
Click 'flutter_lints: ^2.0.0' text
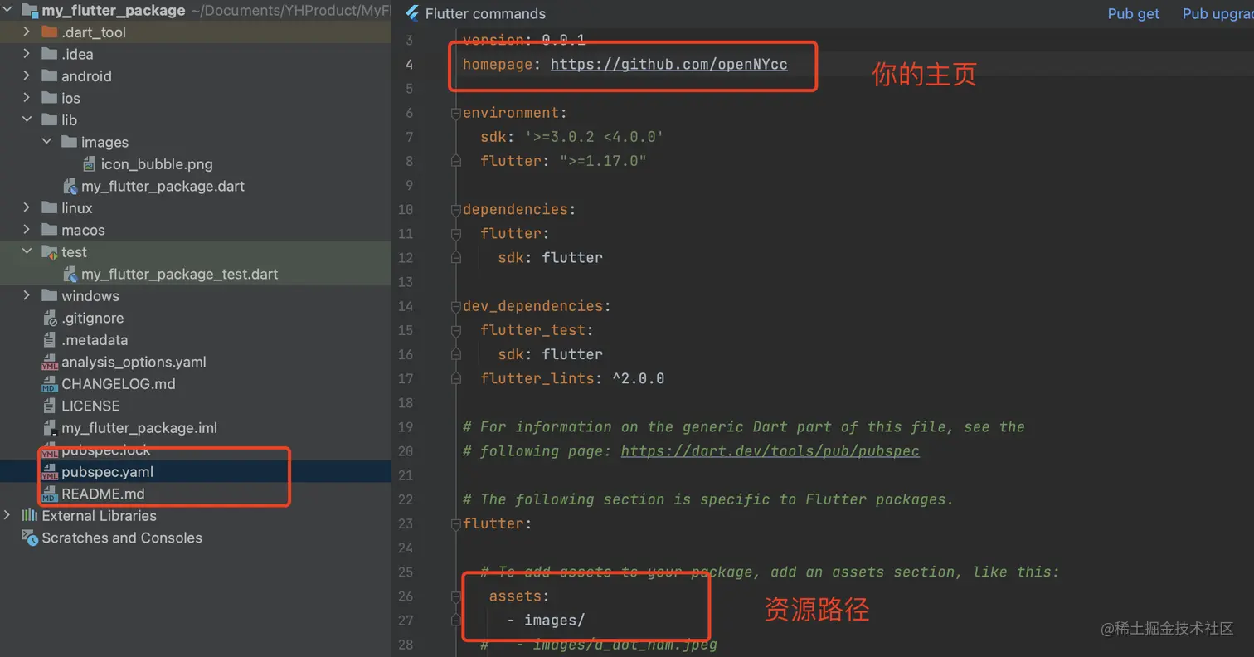coord(572,378)
